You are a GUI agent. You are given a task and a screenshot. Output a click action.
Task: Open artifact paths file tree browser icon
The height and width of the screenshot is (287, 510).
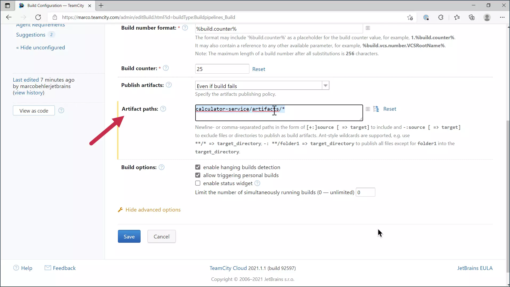pyautogui.click(x=376, y=109)
